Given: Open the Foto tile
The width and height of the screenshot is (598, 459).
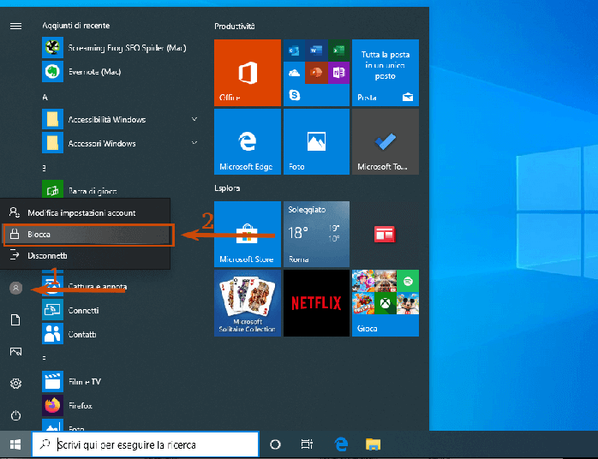Looking at the screenshot, I should [x=316, y=141].
